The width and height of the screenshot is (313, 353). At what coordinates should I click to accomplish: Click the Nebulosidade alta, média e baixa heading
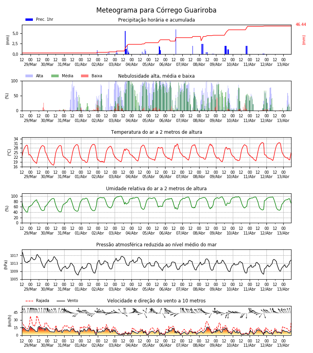tap(156, 76)
